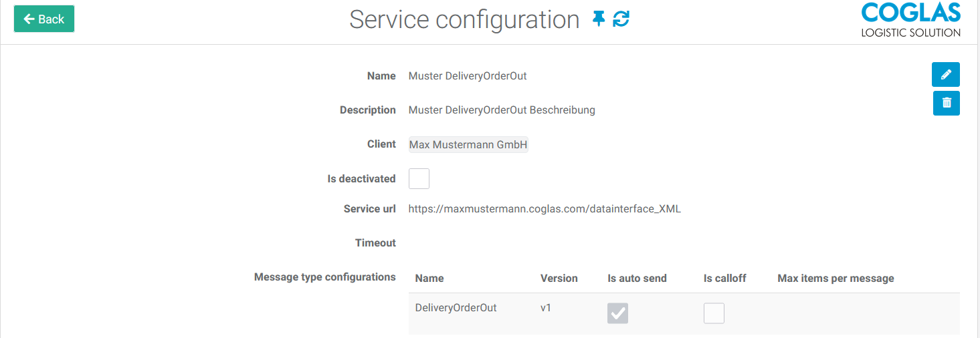Toggle Is auto send for DeliveryOrderOut
The image size is (980, 338).
[x=617, y=313]
